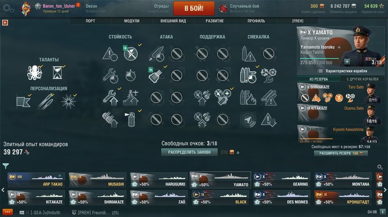This screenshot has width=388, height=217.
Task: Toggle the shell tracer personalization option
Action: pyautogui.click(x=46, y=101)
